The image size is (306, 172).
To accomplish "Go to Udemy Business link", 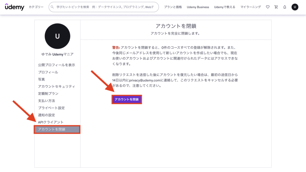I will click(198, 7).
